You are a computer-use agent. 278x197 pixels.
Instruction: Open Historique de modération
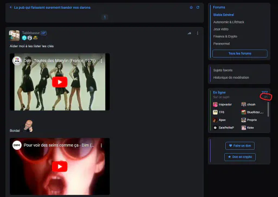[231, 78]
